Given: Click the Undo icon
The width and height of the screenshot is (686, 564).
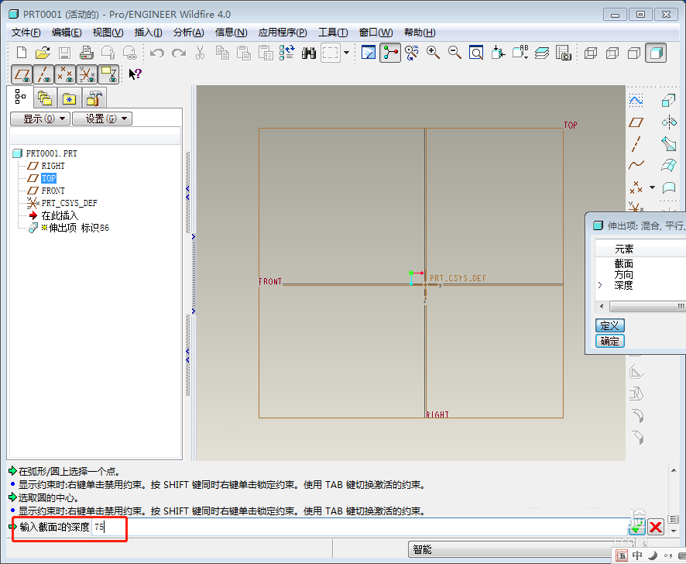Looking at the screenshot, I should click(156, 53).
